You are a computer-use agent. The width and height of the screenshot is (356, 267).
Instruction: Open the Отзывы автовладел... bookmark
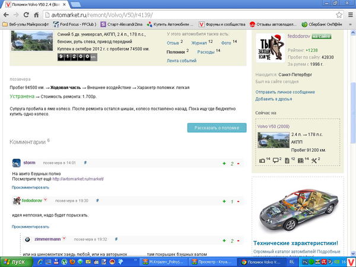[273, 24]
